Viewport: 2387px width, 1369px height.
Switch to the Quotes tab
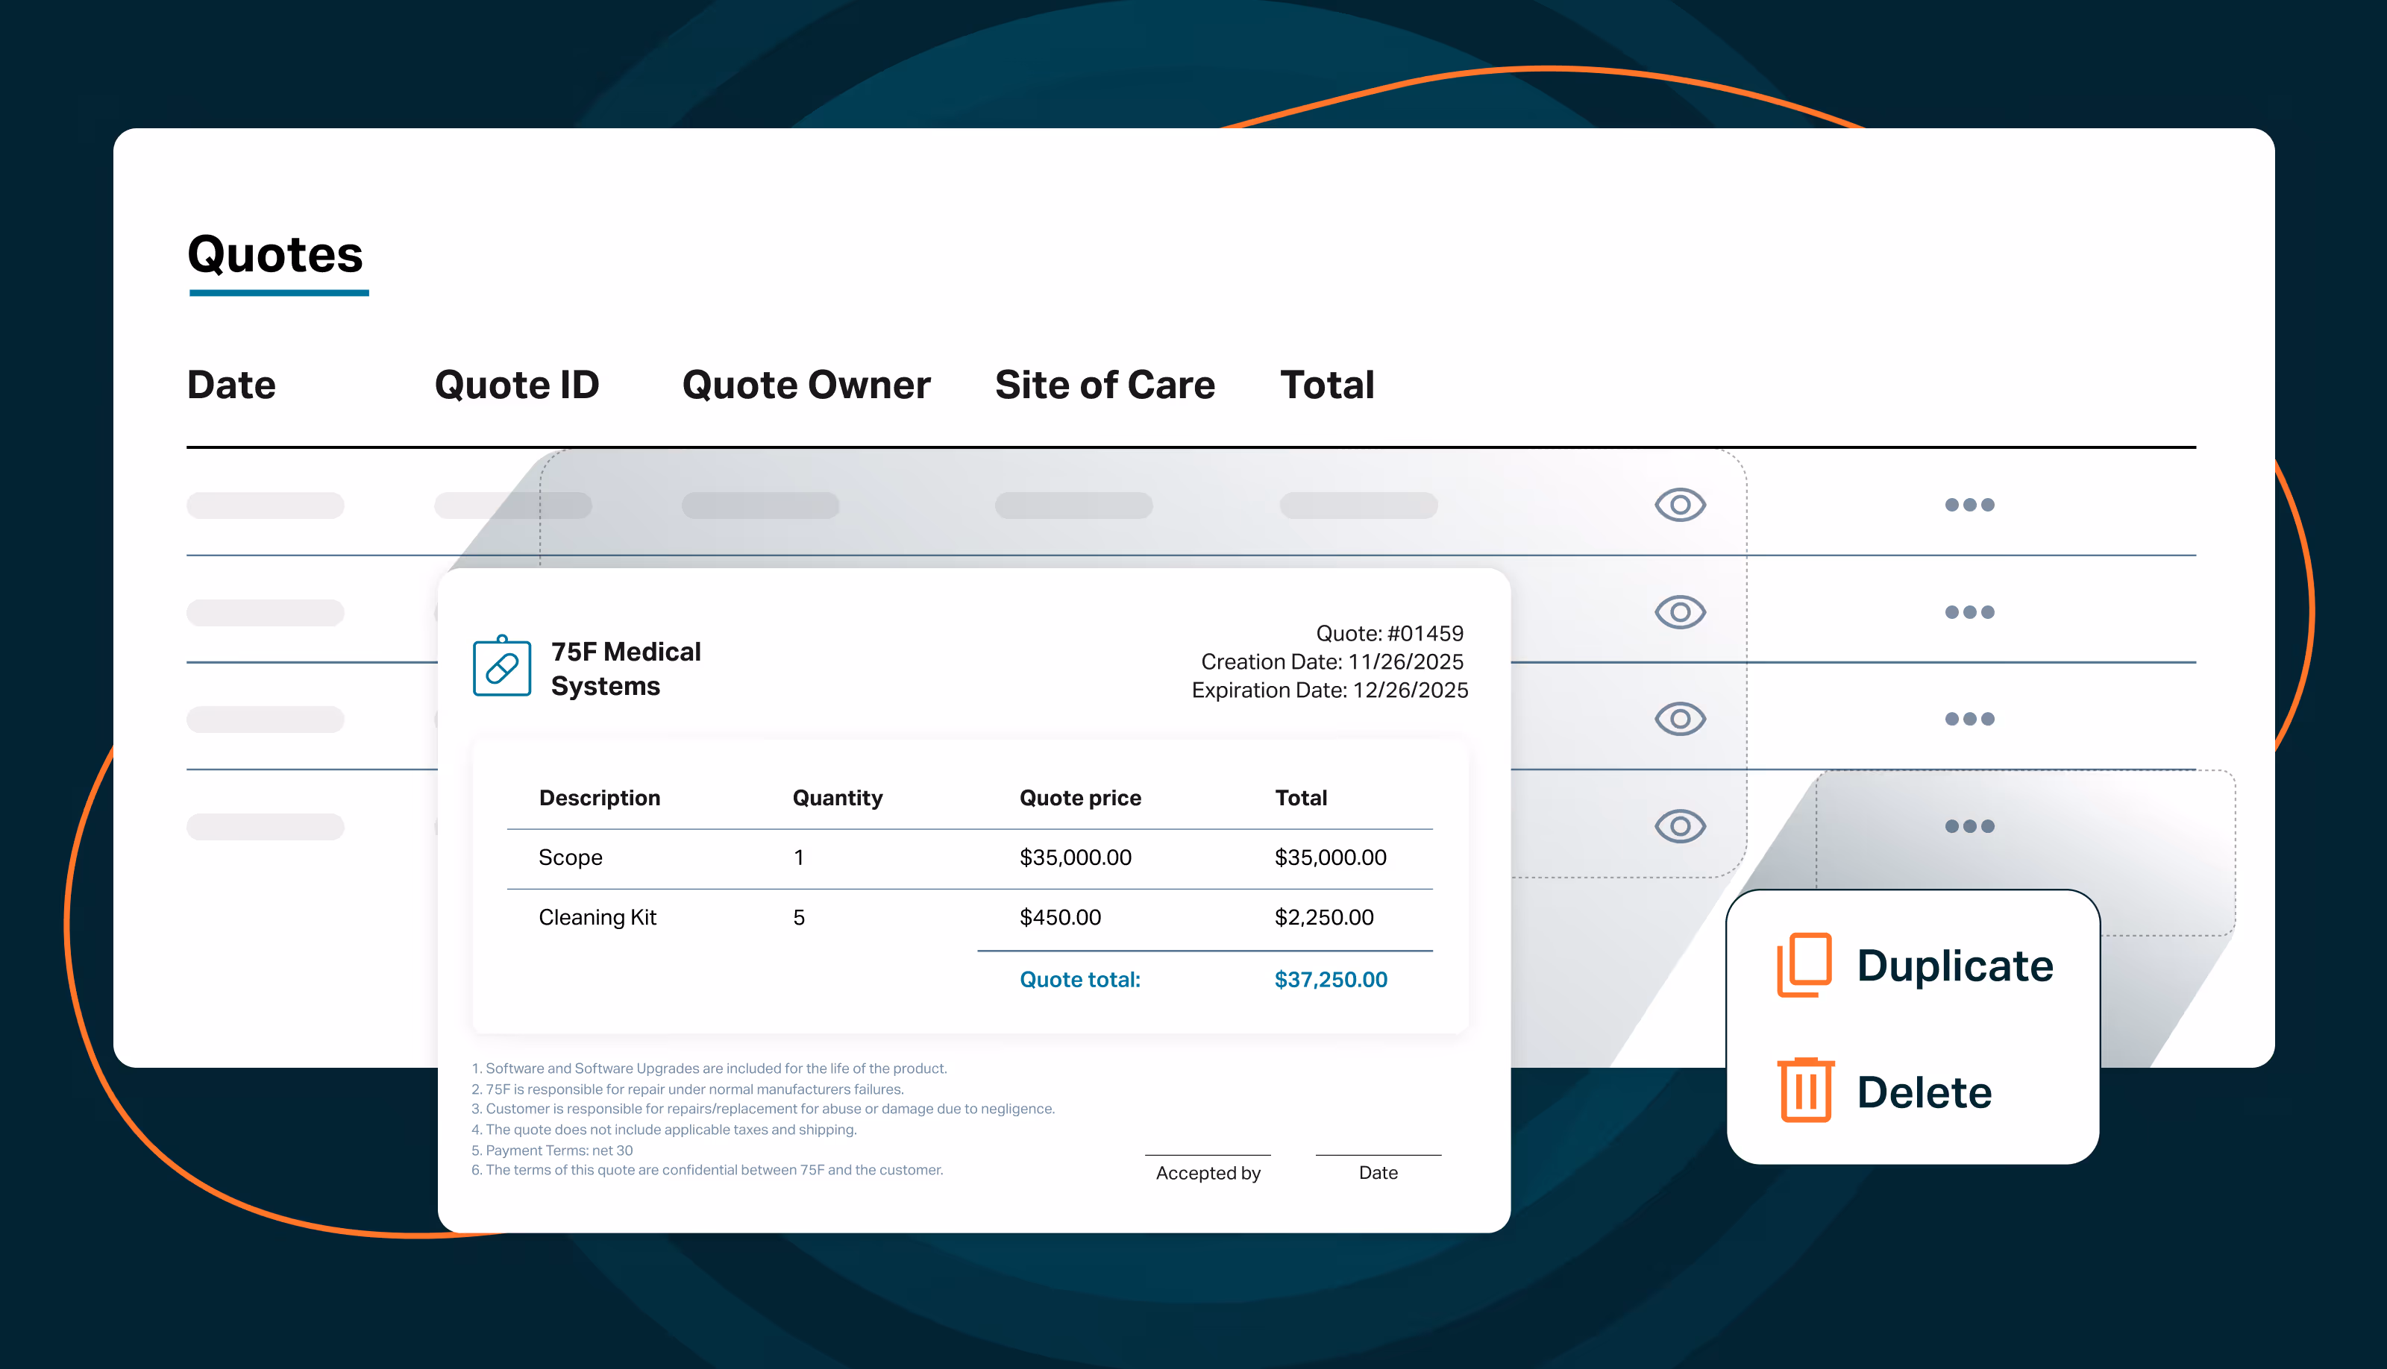click(275, 255)
